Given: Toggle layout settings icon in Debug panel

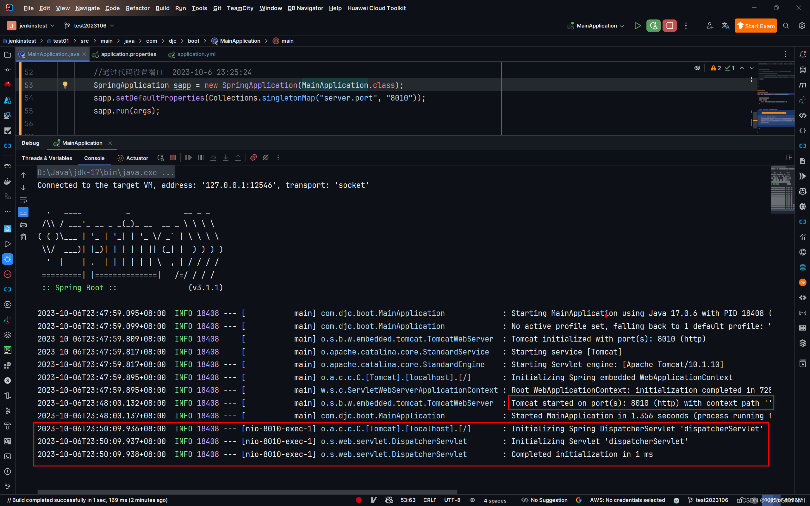Looking at the screenshot, I should (789, 157).
